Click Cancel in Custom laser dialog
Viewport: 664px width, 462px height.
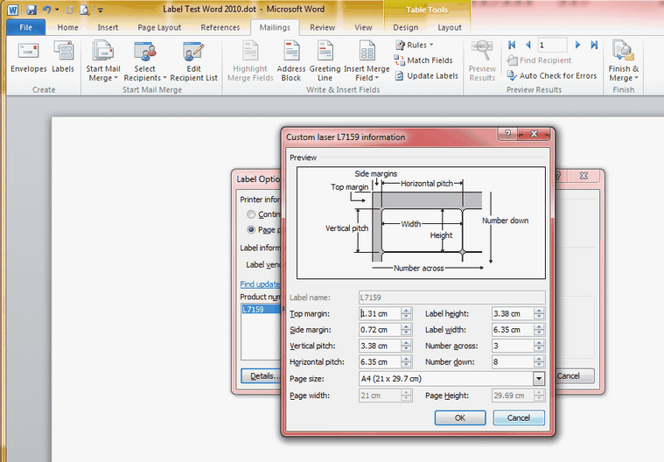click(519, 418)
